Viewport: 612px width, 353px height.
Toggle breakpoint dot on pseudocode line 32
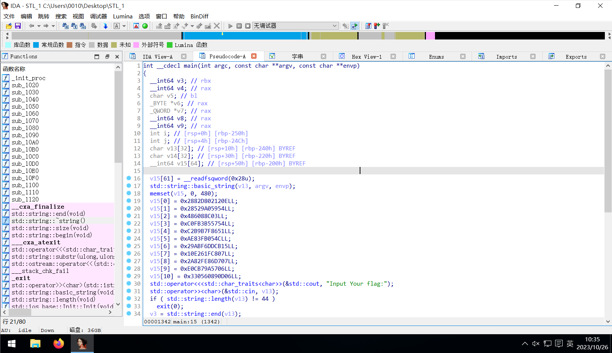point(129,298)
